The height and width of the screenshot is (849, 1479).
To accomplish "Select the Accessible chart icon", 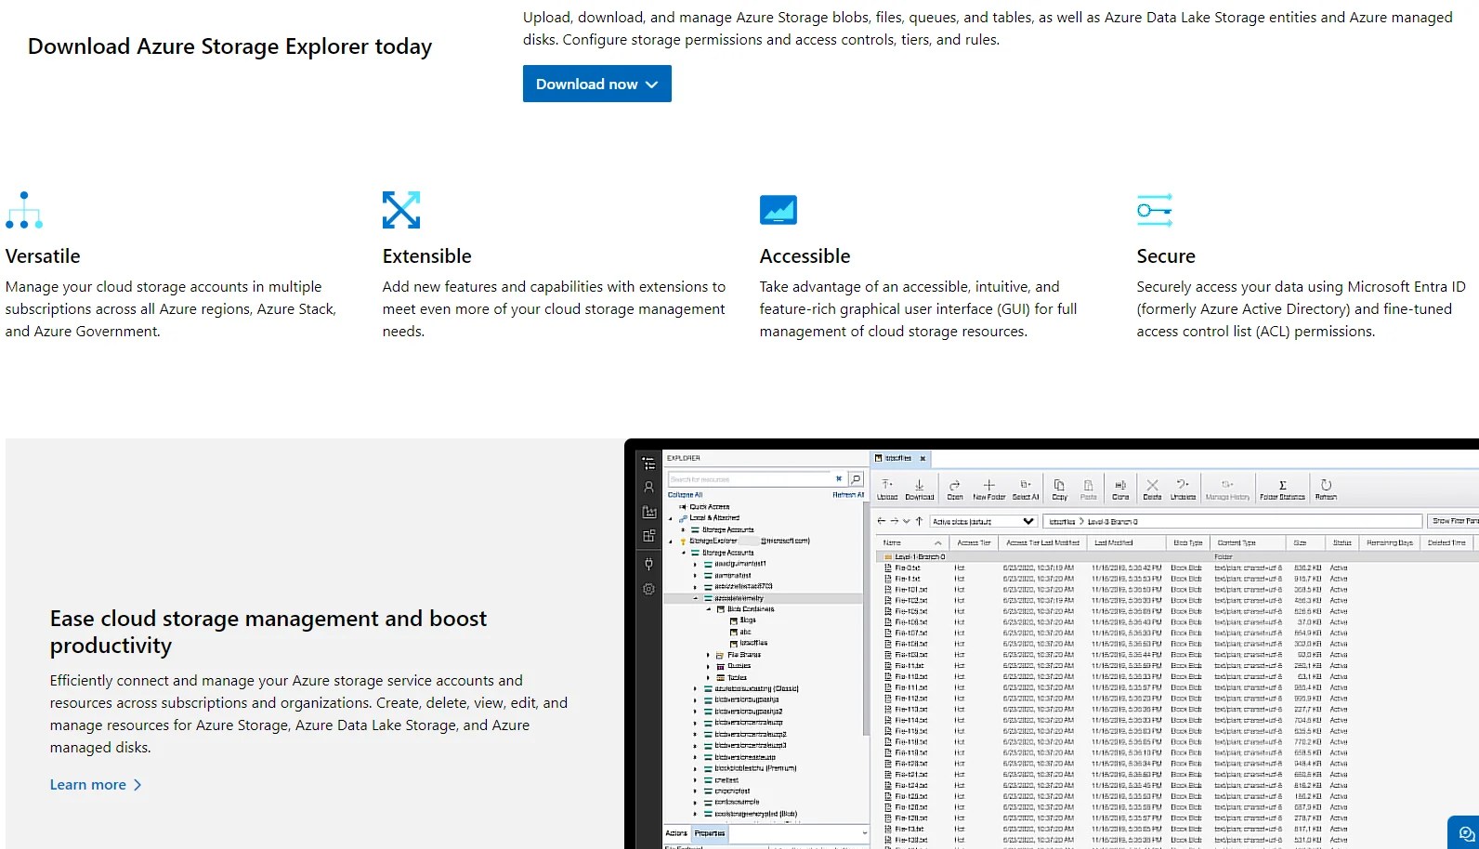I will pos(779,210).
